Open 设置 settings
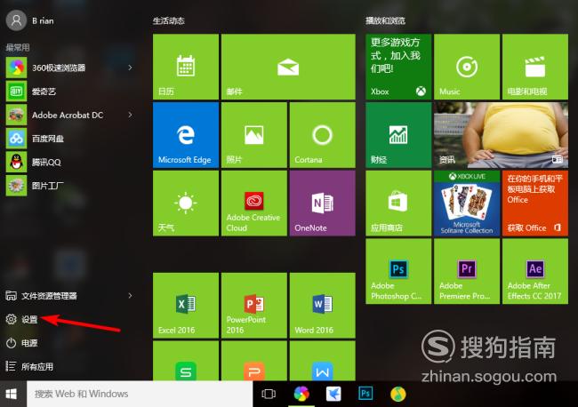This screenshot has height=407, width=578. [x=21, y=319]
